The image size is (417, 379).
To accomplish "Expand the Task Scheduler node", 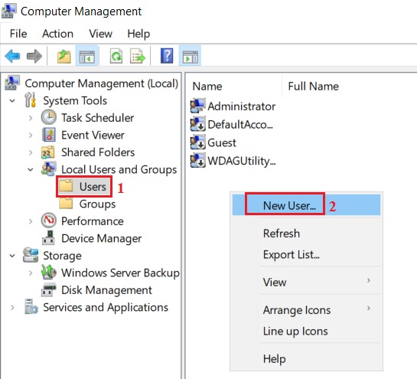I will coord(31,118).
